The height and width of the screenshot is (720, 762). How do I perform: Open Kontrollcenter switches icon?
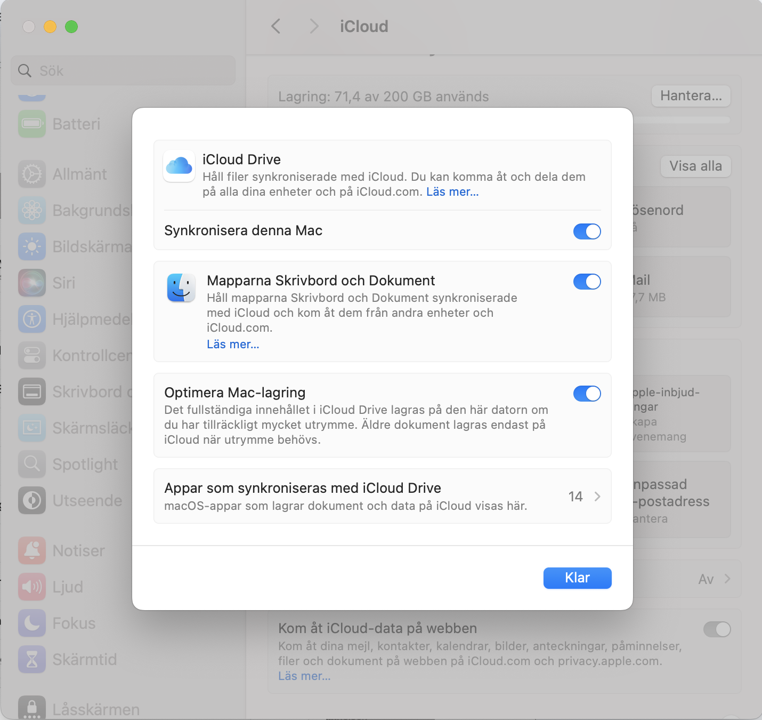point(32,355)
